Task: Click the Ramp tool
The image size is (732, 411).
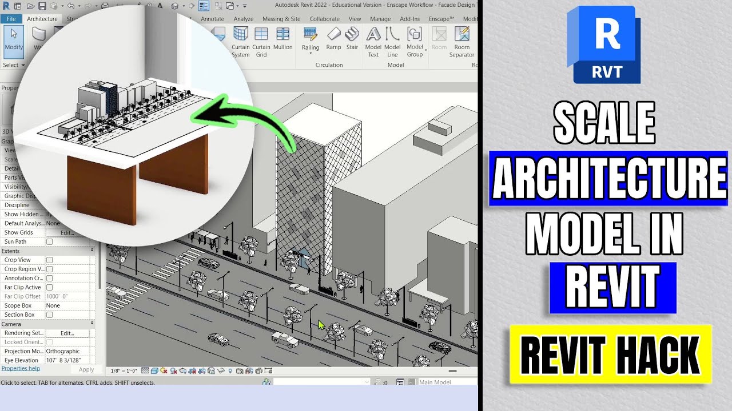Action: tap(333, 38)
